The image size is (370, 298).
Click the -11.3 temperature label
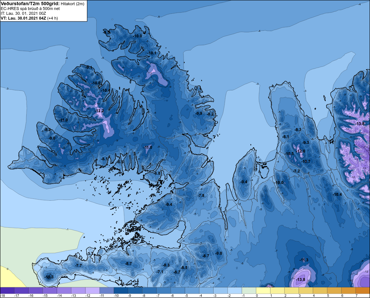(x=304, y=260)
